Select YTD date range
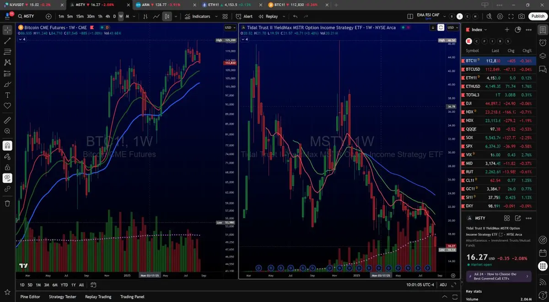Image resolution: width=549 pixels, height=302 pixels. (x=64, y=285)
